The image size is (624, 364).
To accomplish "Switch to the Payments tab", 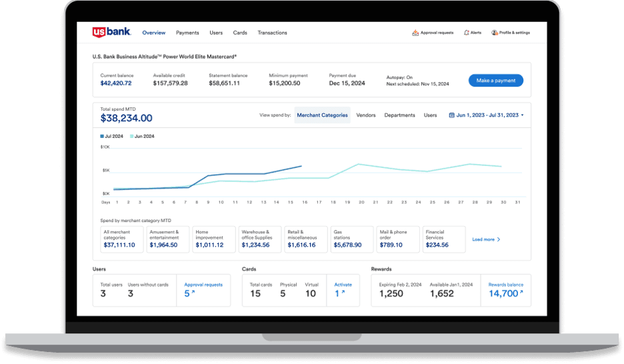I will pyautogui.click(x=187, y=33).
